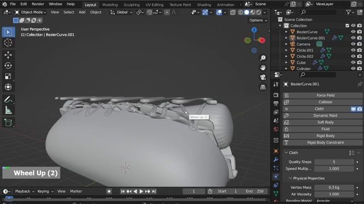Open the File menu
Image resolution: width=364 pixels, height=204 pixels.
click(13, 4)
